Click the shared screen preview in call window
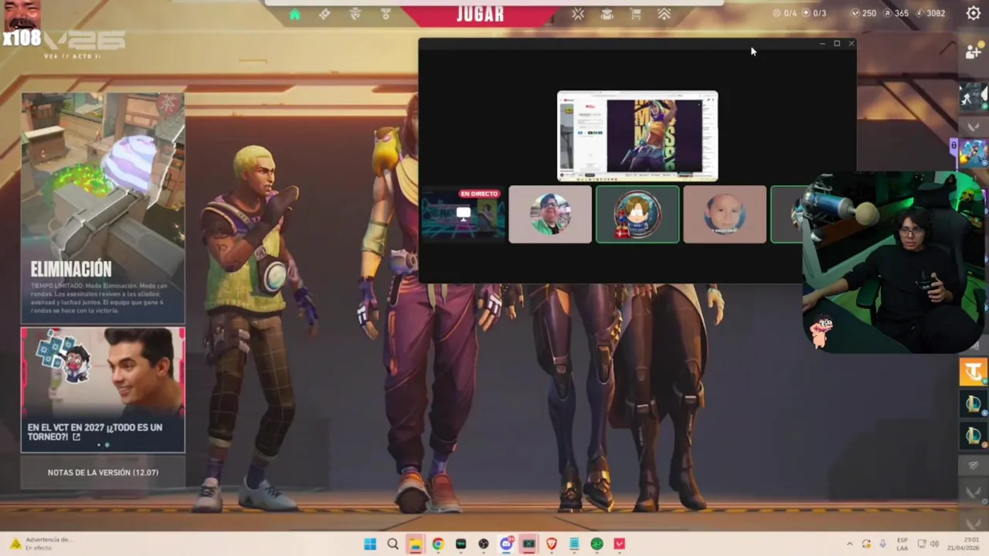Screen dimensions: 989x556 pyautogui.click(x=637, y=136)
